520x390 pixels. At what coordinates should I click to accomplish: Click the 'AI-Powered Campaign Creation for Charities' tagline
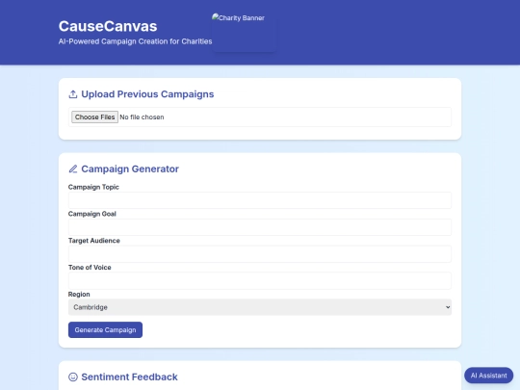click(x=136, y=41)
